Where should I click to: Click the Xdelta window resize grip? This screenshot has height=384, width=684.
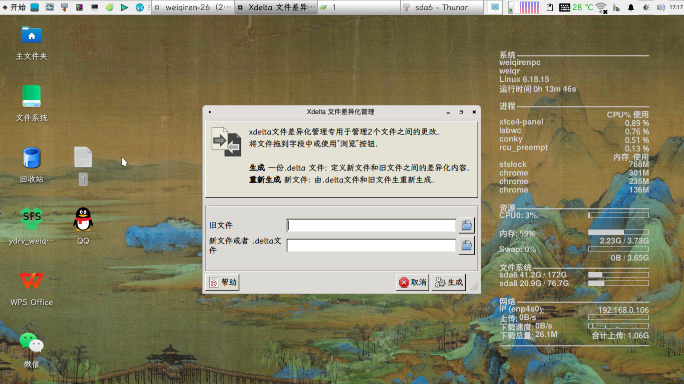tap(474, 286)
